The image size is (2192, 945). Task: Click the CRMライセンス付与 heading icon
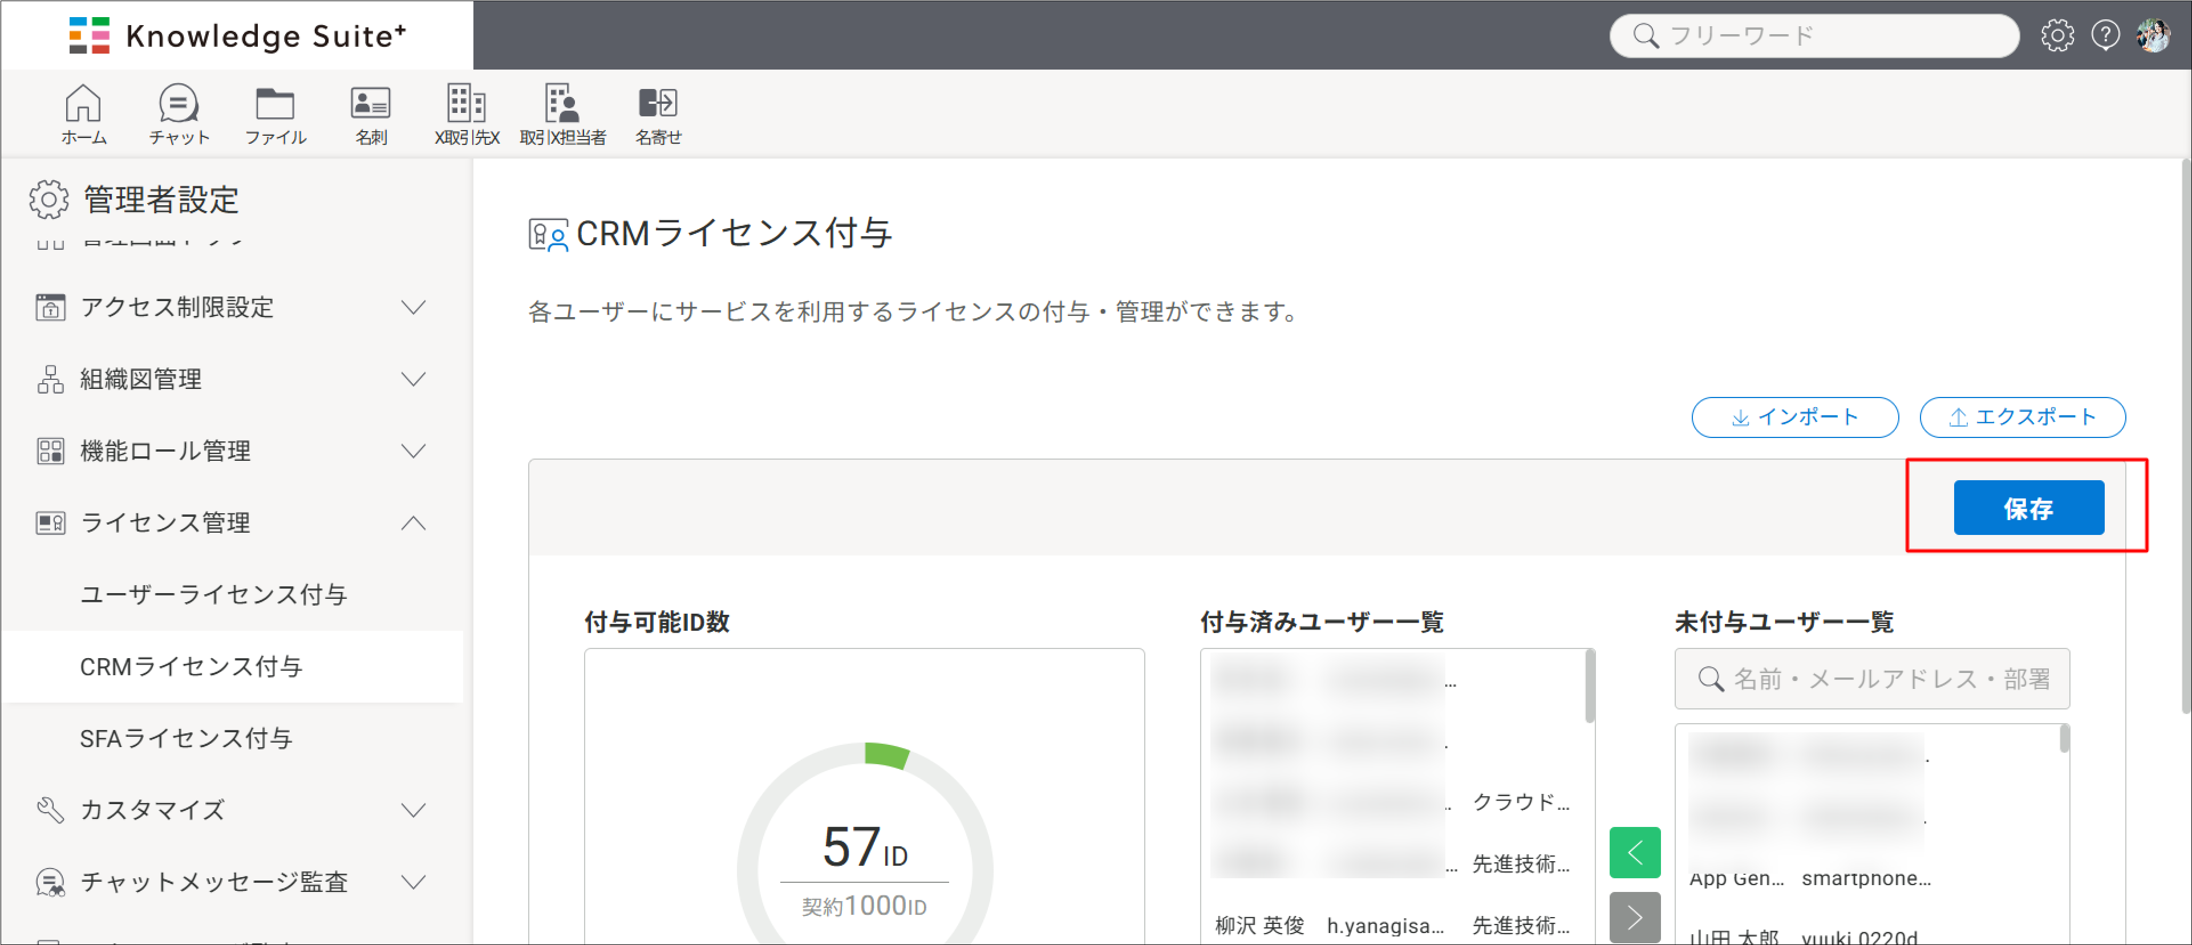tap(548, 235)
